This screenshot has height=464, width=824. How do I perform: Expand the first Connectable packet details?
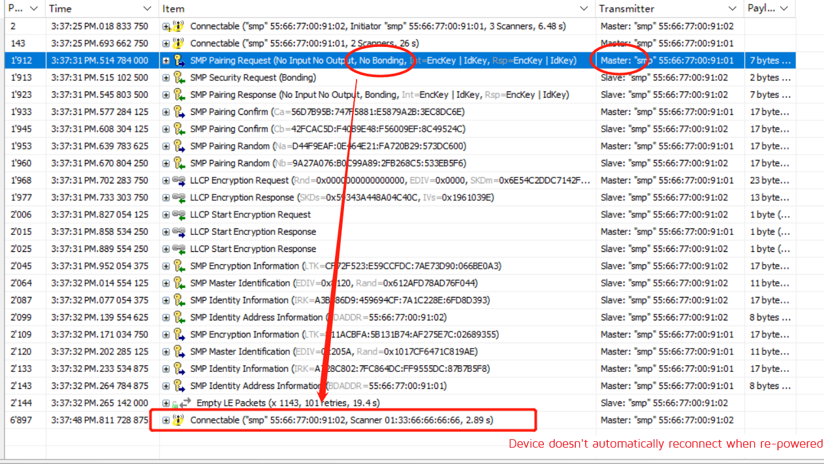pos(165,25)
